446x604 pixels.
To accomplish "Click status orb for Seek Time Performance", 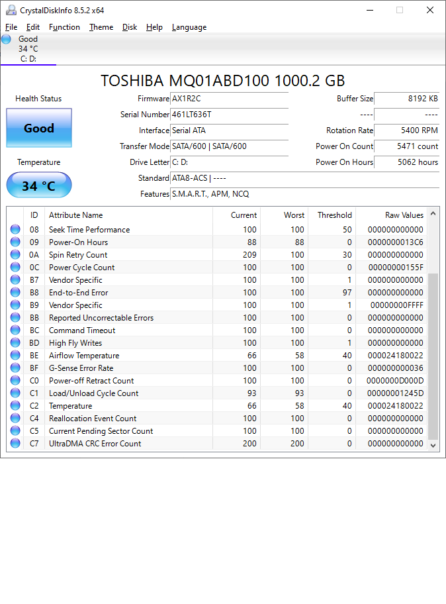I will pyautogui.click(x=15, y=229).
